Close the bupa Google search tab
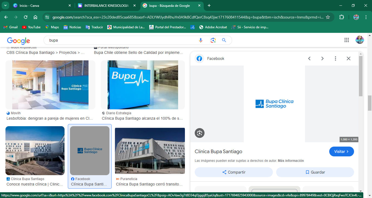This screenshot has height=198, width=372. click(199, 5)
